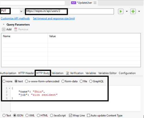
Task: Click the Verification script icon
Action: (67, 73)
